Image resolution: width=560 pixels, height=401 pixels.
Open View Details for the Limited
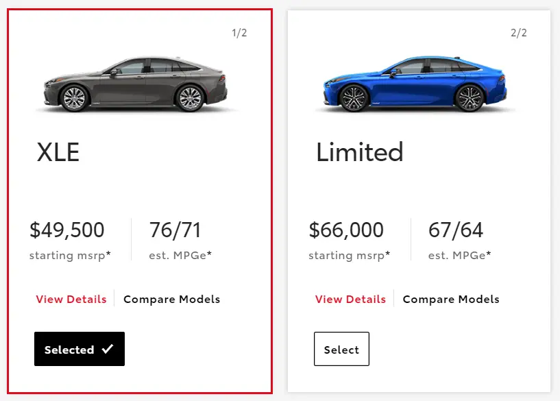point(350,299)
